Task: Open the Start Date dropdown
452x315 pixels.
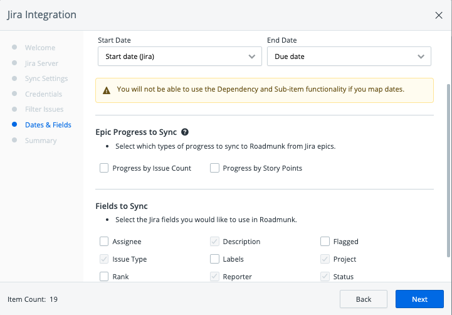Action: [x=179, y=56]
